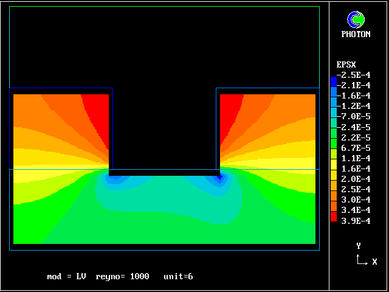Click the blue spot at left step corner
Viewport: 389px width, 292px height.
pos(114,179)
